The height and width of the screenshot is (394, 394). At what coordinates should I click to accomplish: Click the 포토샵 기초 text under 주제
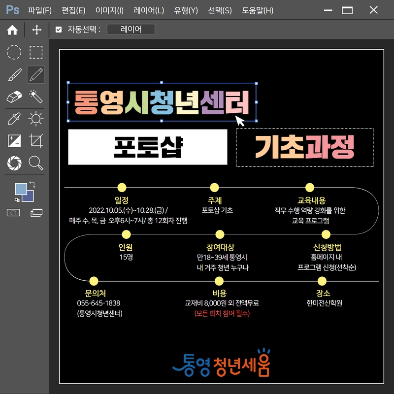tap(217, 210)
